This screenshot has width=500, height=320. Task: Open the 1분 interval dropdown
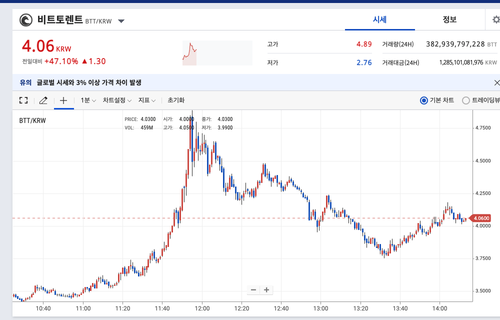click(x=88, y=100)
